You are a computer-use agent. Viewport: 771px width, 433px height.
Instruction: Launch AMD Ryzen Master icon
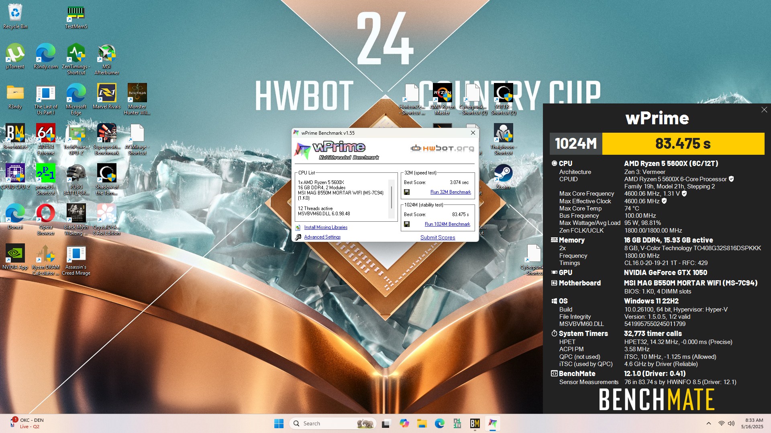tap(442, 99)
